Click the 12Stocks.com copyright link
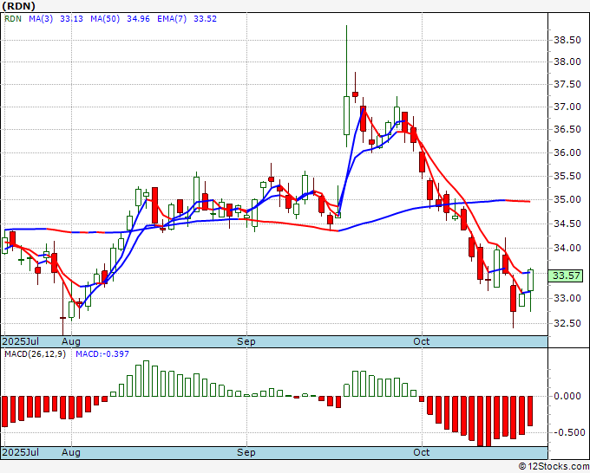590x473 pixels. (x=554, y=467)
